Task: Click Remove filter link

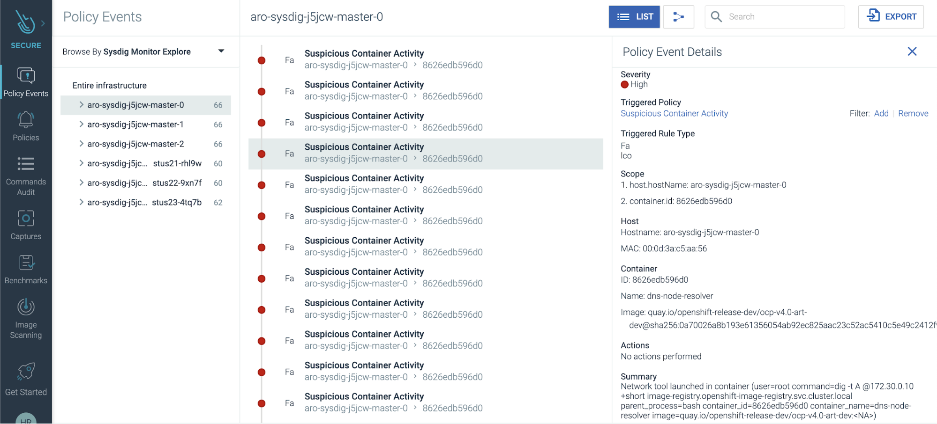Action: [x=913, y=113]
